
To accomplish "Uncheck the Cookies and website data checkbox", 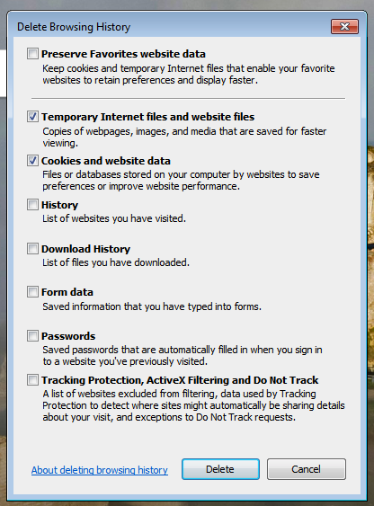I will pos(32,160).
